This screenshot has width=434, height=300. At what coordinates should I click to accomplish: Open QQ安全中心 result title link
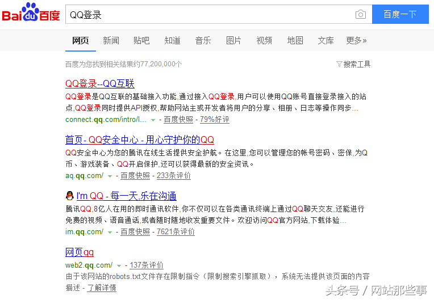pyautogui.click(x=139, y=140)
